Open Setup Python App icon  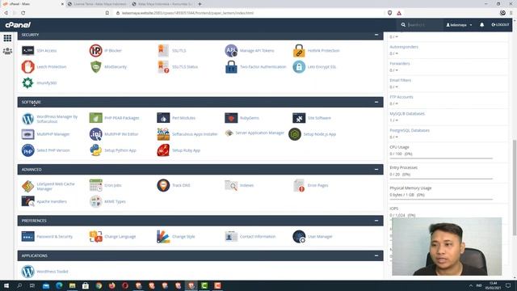(95, 150)
